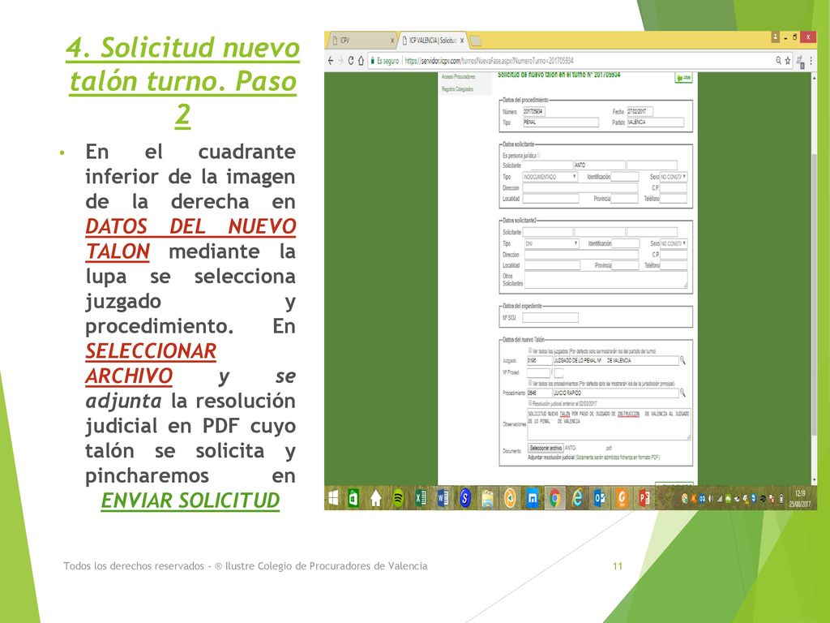This screenshot has height=623, width=830.
Task: Click the zoom magnifier in the address bar
Action: click(x=778, y=60)
